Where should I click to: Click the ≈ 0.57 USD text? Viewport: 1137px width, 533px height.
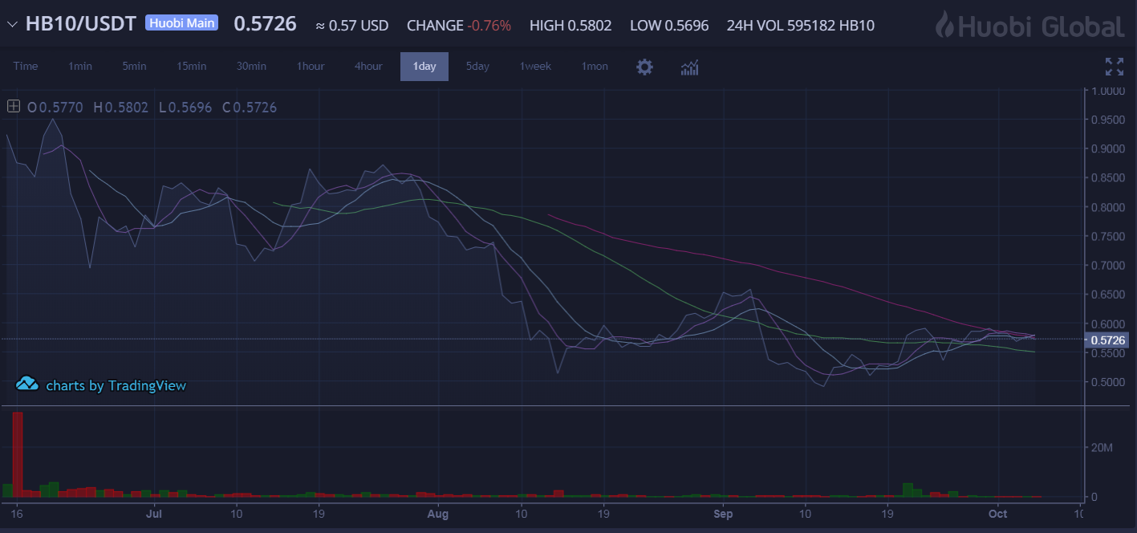point(352,26)
